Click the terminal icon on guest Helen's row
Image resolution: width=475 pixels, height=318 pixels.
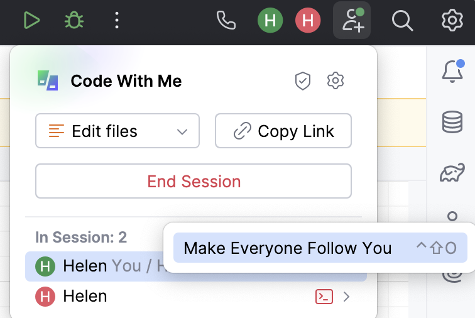(324, 297)
